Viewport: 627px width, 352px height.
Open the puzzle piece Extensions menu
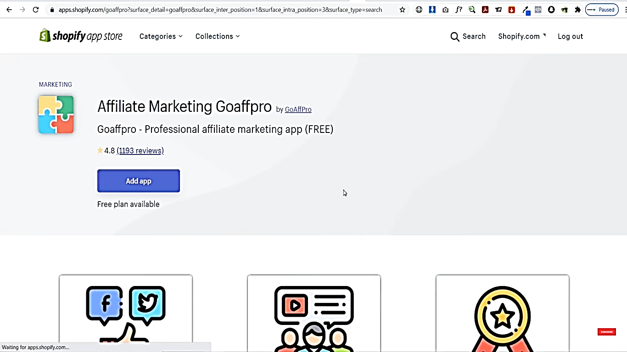578,10
